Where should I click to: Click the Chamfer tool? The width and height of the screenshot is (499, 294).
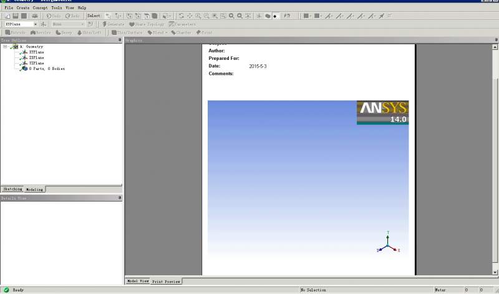tap(181, 32)
